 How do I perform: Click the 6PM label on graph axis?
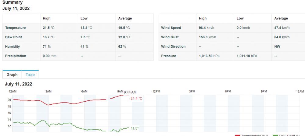(228, 91)
